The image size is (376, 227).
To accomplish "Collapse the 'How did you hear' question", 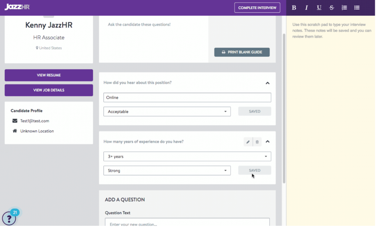I will tap(267, 83).
